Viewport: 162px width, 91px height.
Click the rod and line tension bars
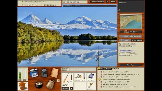(x=79, y=69)
